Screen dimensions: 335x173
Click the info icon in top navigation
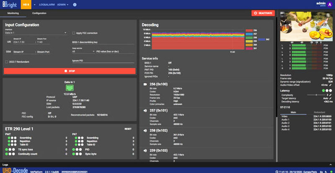coord(75,4)
